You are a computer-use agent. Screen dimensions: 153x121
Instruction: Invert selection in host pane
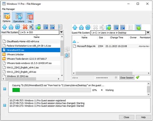pos(52,27)
